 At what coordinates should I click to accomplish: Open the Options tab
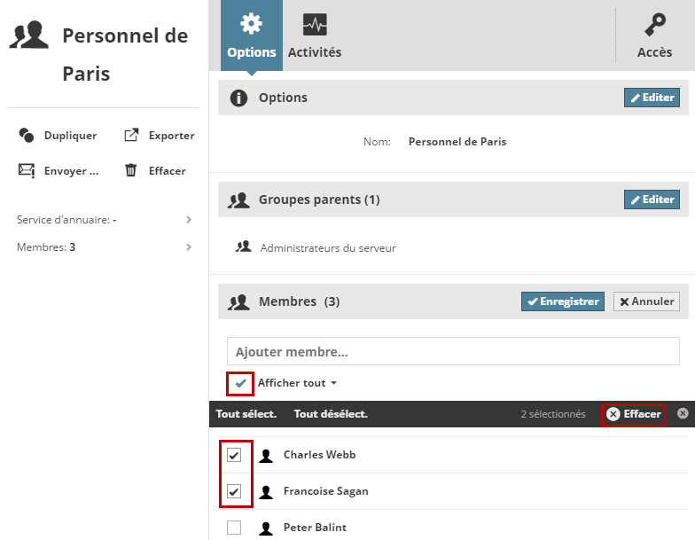tap(252, 35)
